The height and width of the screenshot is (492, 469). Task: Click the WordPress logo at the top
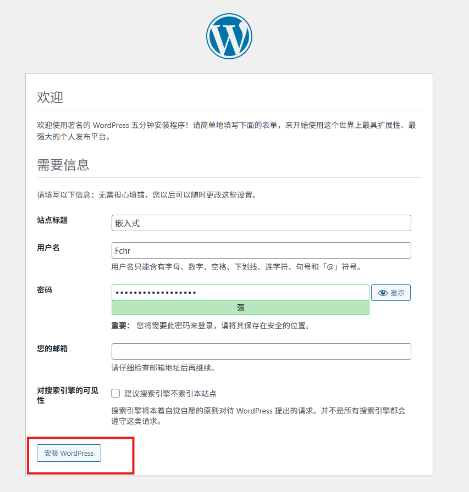coord(229,36)
